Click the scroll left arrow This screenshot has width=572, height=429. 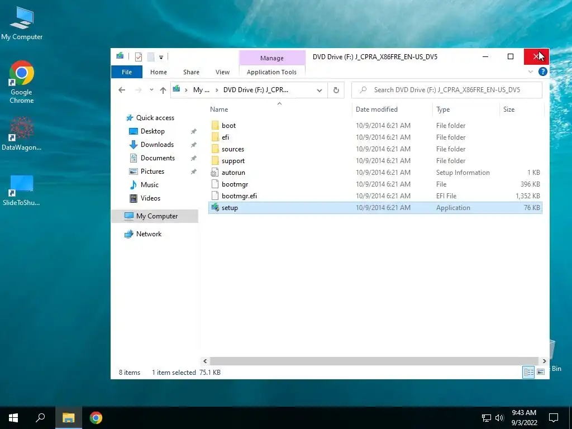coord(205,361)
